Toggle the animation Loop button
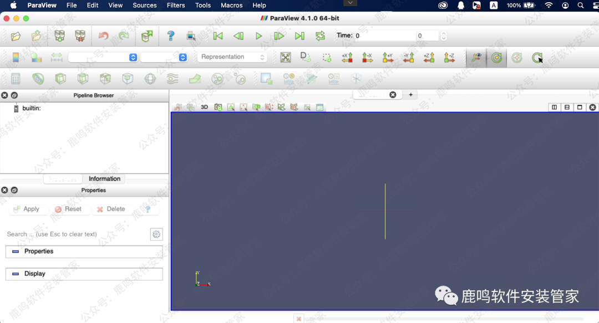Viewport: 599px width, 323px height. click(320, 36)
